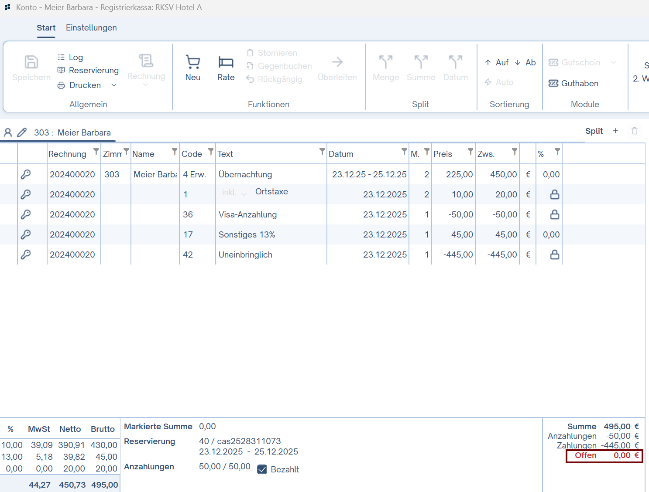Click the Drucken button
Image resolution: width=649 pixels, height=492 pixels.
85,85
